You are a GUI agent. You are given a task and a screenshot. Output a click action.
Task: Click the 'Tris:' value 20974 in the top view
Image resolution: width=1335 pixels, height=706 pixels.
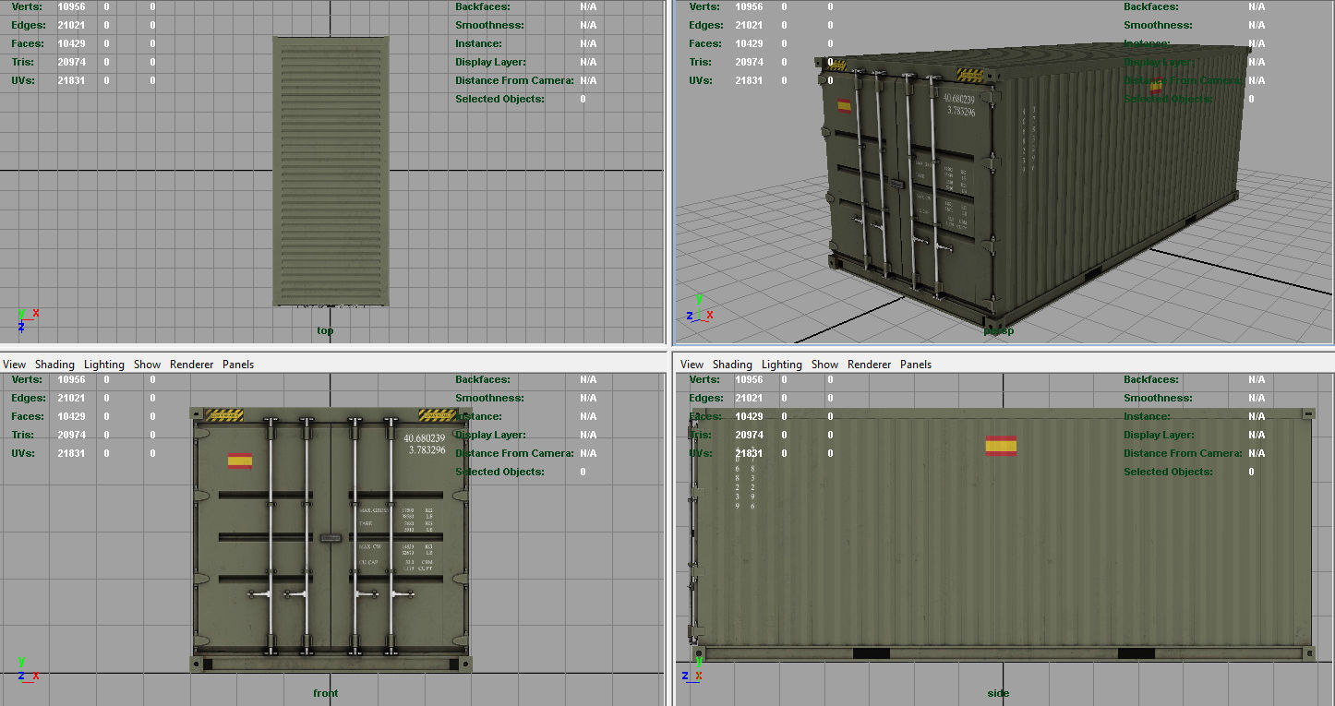(x=71, y=62)
